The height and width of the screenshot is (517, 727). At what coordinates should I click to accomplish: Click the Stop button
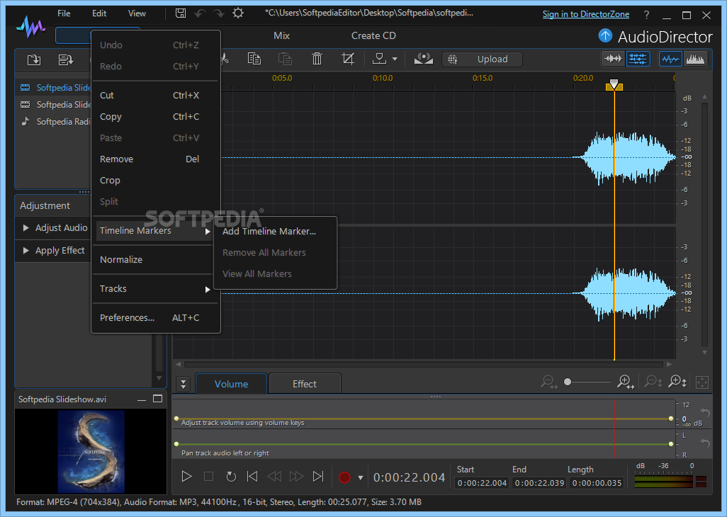[208, 476]
